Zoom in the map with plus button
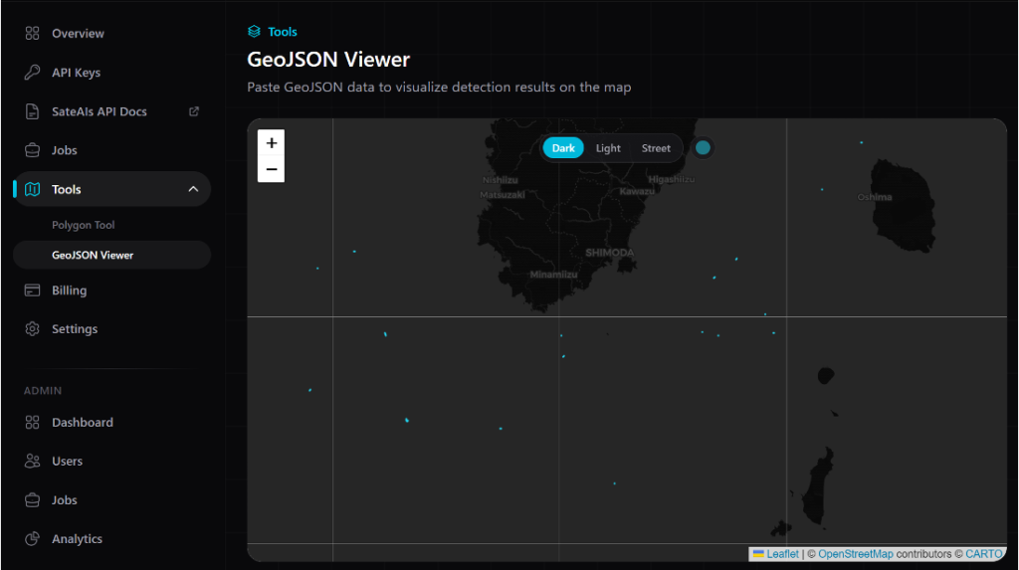Image resolution: width=1019 pixels, height=570 pixels. [271, 143]
